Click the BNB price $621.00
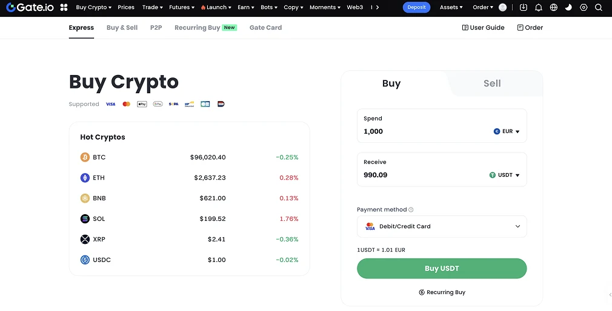 (213, 198)
